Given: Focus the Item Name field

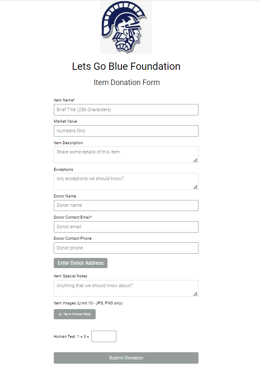Looking at the screenshot, I should (x=126, y=110).
